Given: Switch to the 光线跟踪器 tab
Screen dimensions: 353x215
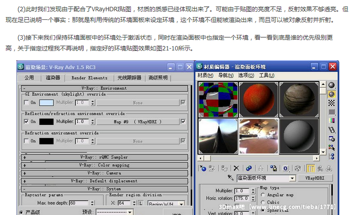Looking at the screenshot, I should pos(129,78).
